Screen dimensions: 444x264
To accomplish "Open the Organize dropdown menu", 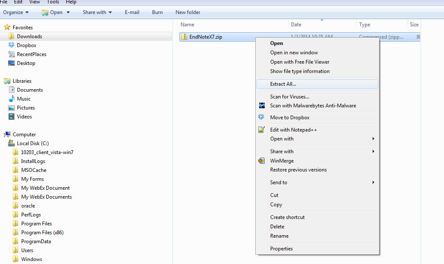I will point(16,12).
